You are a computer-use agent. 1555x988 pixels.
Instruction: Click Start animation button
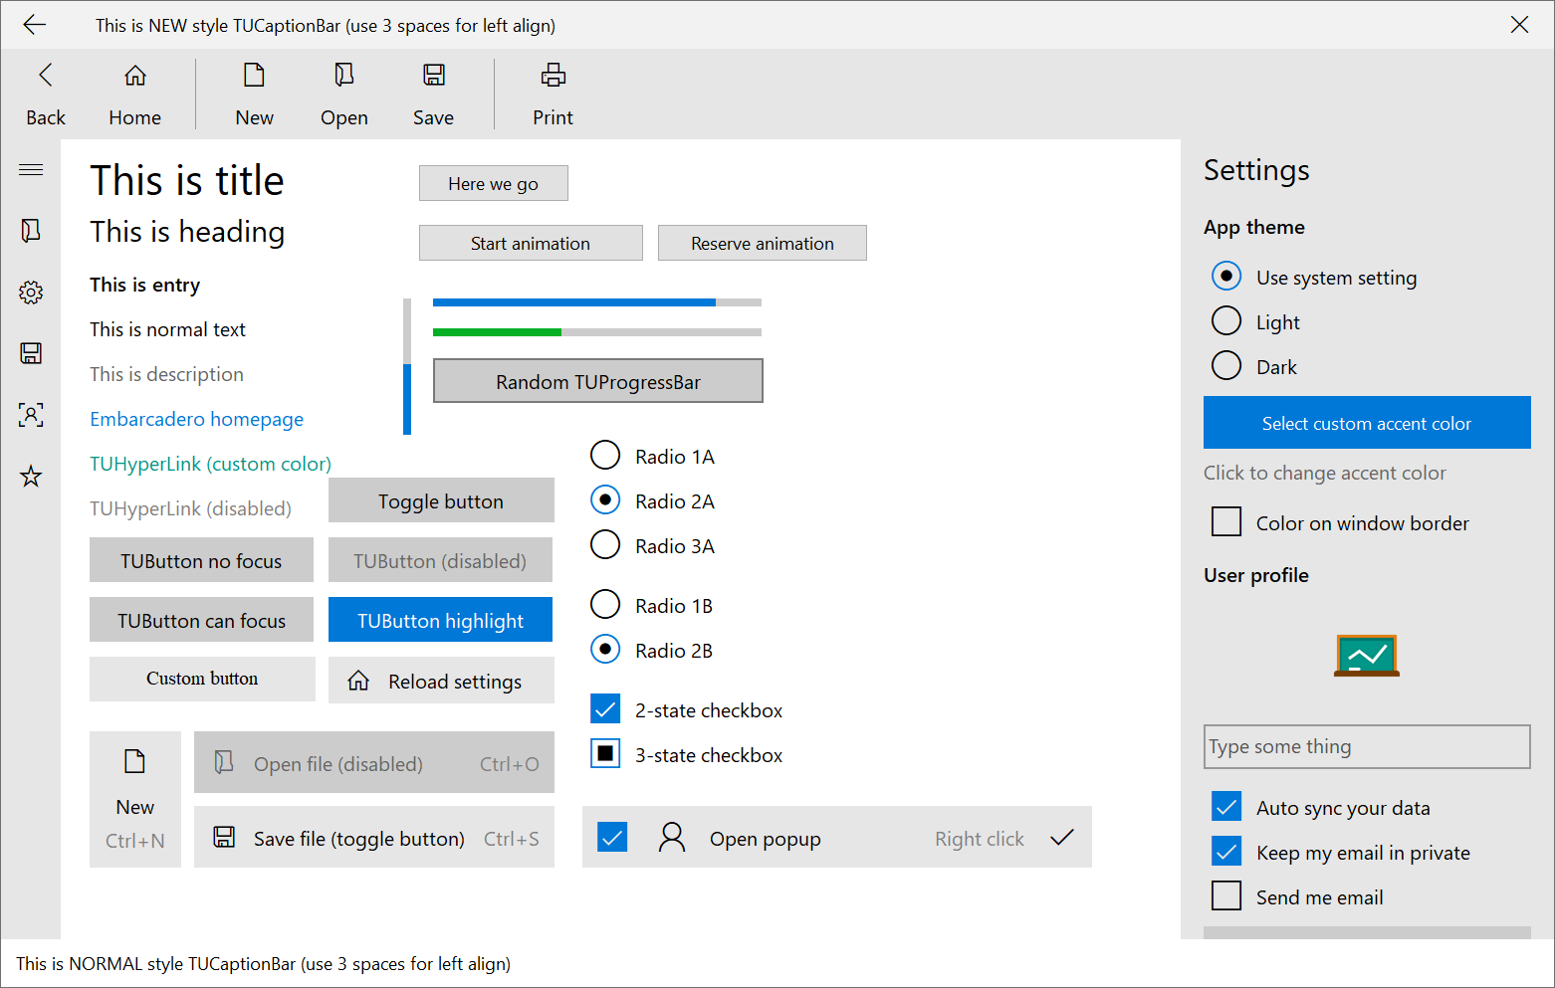coord(531,243)
